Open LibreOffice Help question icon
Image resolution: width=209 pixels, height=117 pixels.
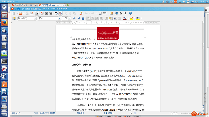pos(131,13)
